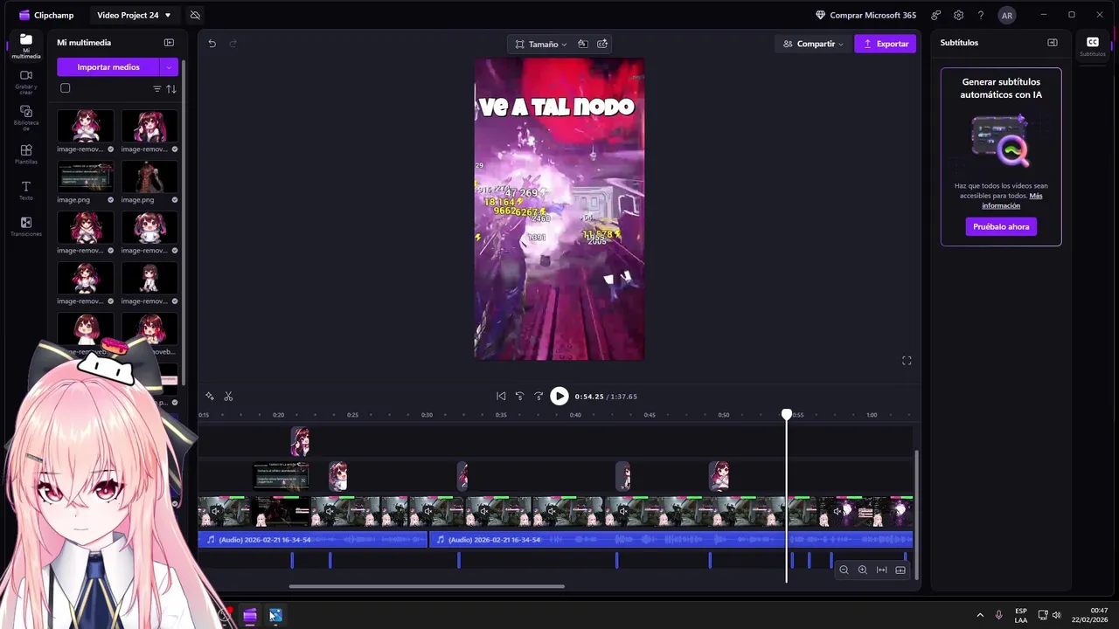
Task: Open the taskbar volume icon
Action: click(1056, 615)
